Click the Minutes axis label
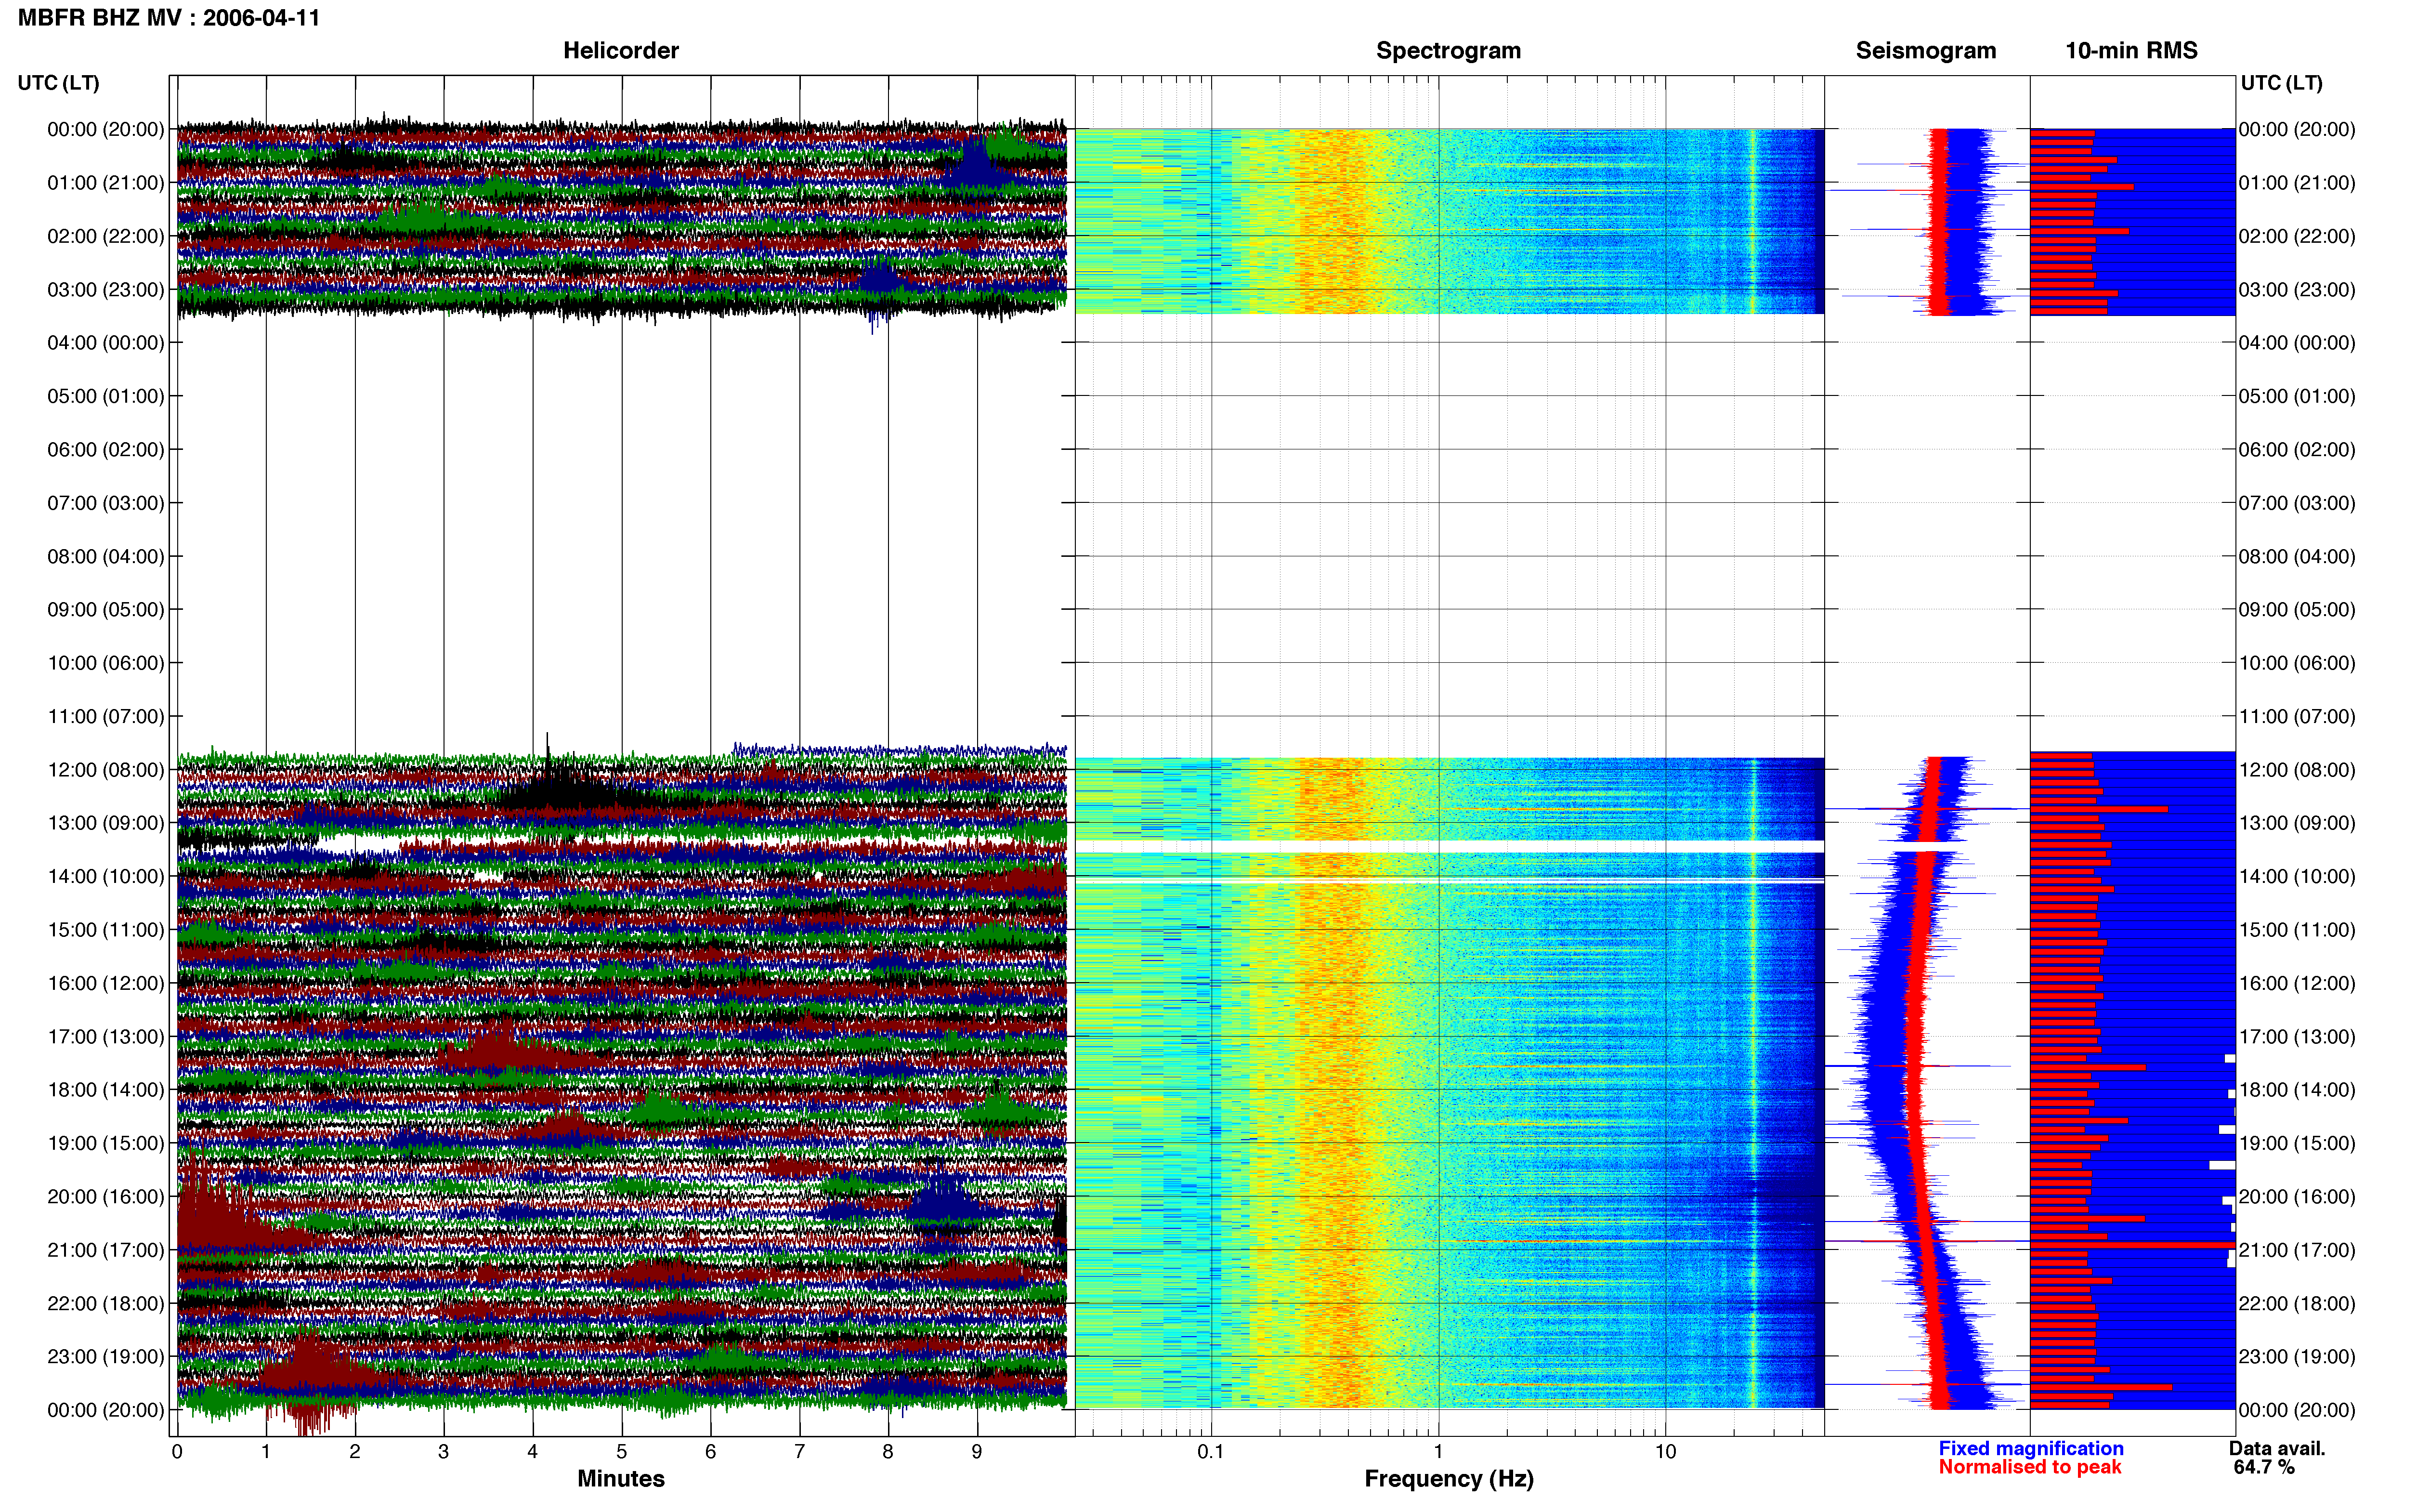Image resolution: width=2417 pixels, height=1512 pixels. click(621, 1478)
